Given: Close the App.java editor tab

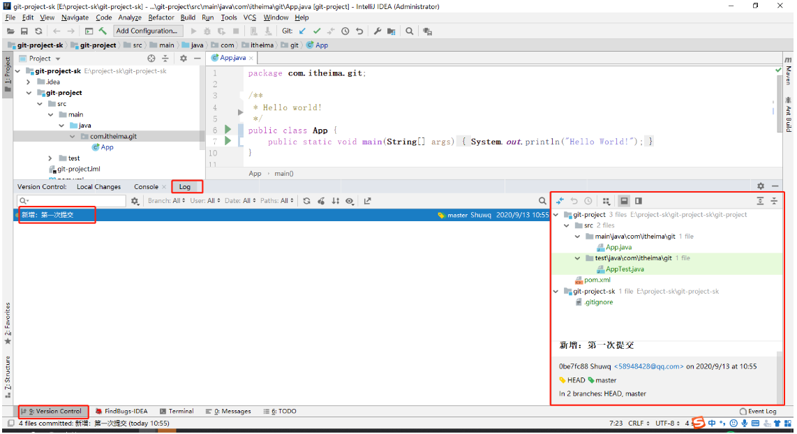Looking at the screenshot, I should (251, 58).
